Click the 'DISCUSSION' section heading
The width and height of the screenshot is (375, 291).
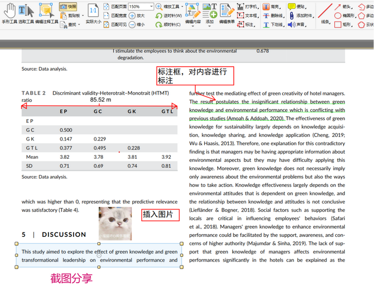pyautogui.click(x=64, y=235)
